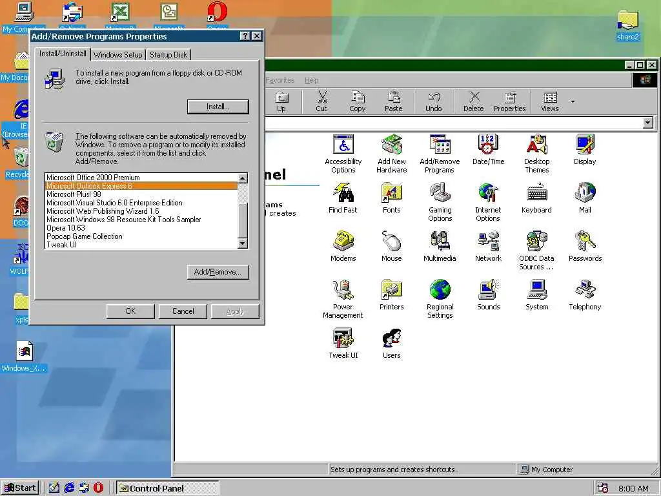The image size is (661, 496).
Task: Open the Mouse applet
Action: point(392,247)
